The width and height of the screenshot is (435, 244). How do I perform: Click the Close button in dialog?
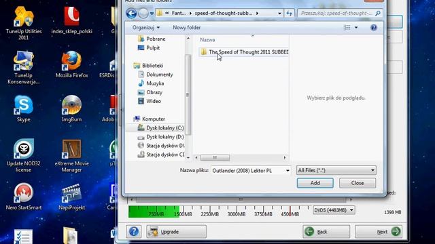(x=358, y=183)
